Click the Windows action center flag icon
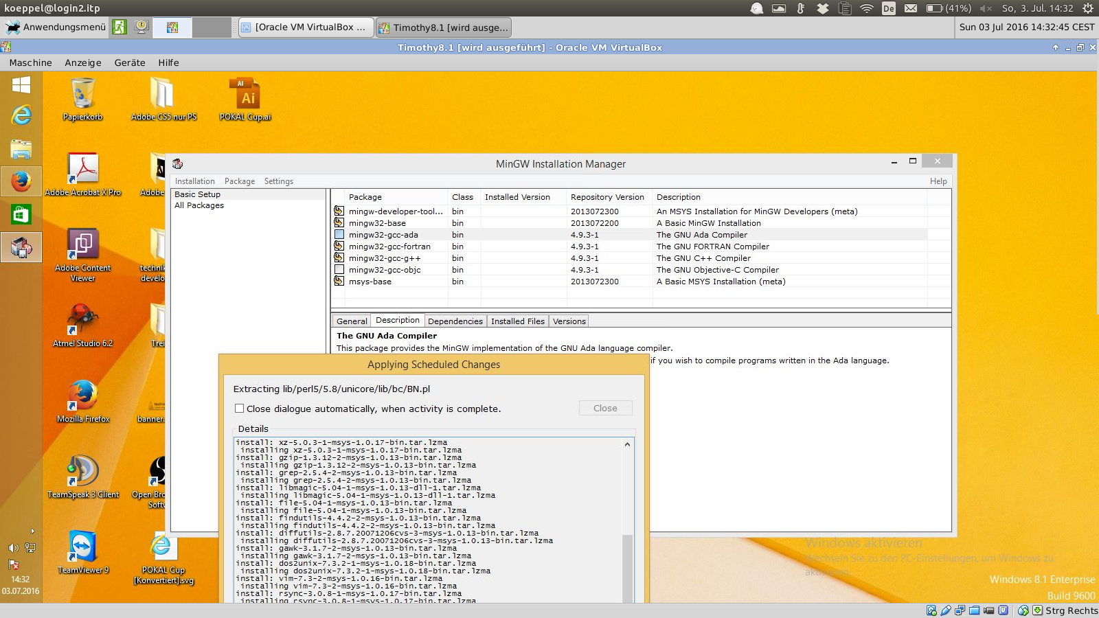The width and height of the screenshot is (1099, 618). (x=13, y=564)
